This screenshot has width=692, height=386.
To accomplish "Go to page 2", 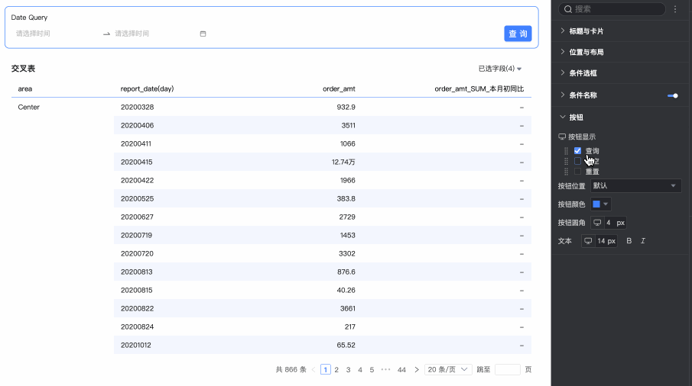I will [x=336, y=370].
